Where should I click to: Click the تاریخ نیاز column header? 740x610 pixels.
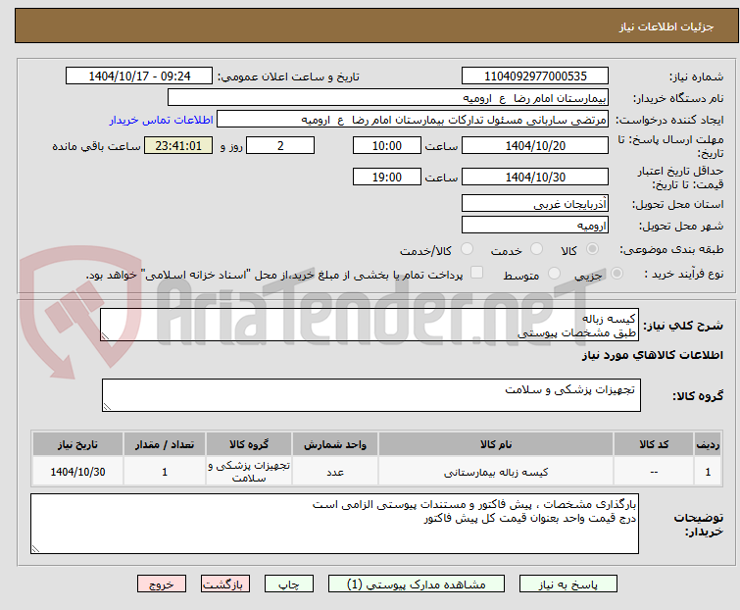click(77, 444)
